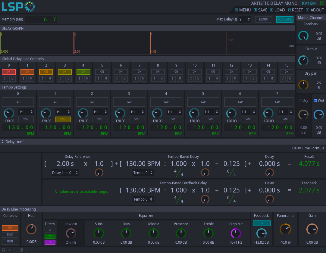Solo delay line 1 with its S button
Image resolution: width=326 pixels, height=253 pixels.
(x=24, y=79)
